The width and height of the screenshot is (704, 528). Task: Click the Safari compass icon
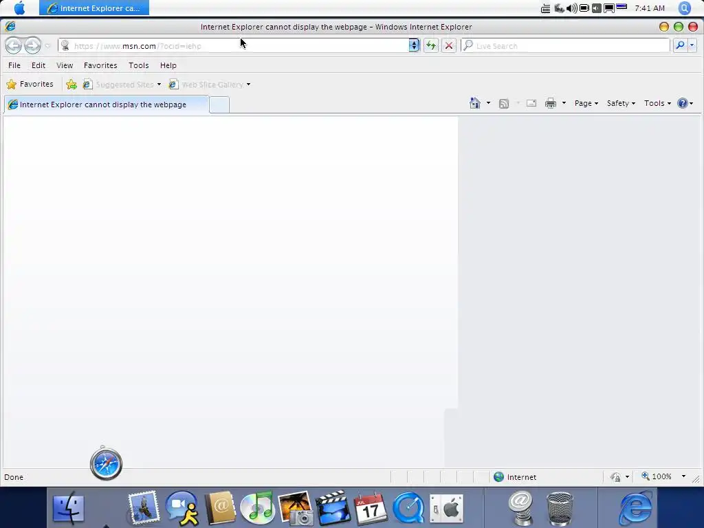pos(106,464)
